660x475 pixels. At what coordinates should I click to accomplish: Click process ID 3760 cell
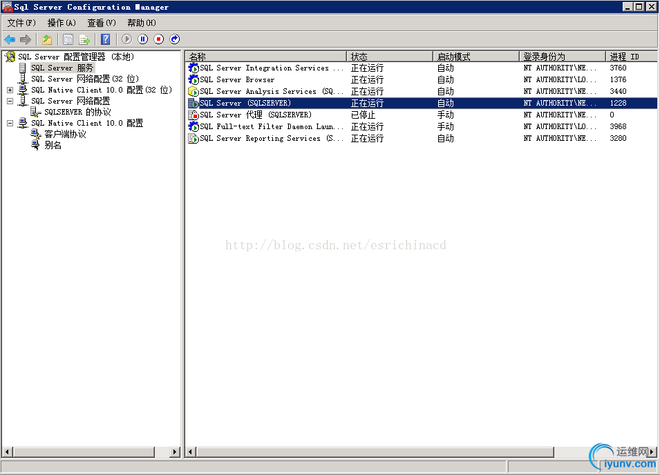[618, 68]
